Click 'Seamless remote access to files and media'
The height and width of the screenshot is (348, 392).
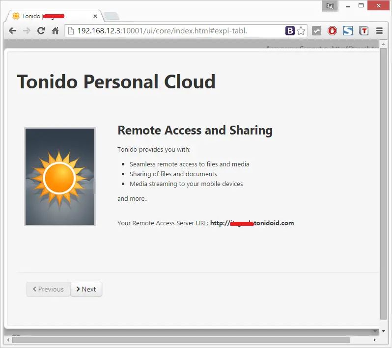[189, 164]
